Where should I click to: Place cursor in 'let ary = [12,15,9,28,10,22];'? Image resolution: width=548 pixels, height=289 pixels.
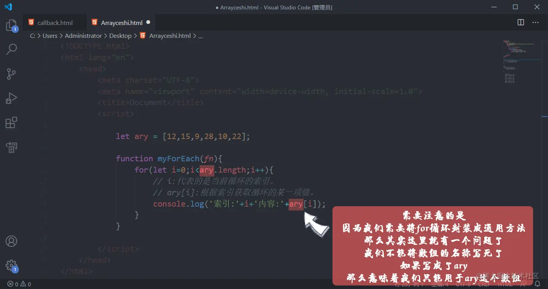pos(183,136)
